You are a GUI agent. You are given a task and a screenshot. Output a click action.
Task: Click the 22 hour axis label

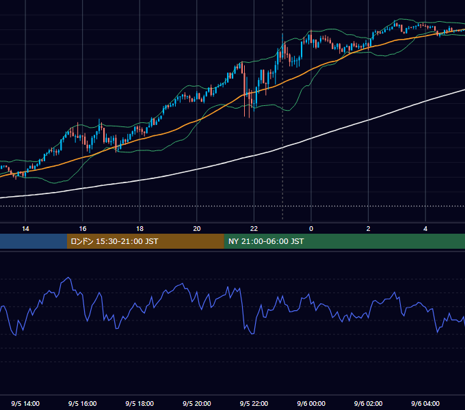(254, 229)
